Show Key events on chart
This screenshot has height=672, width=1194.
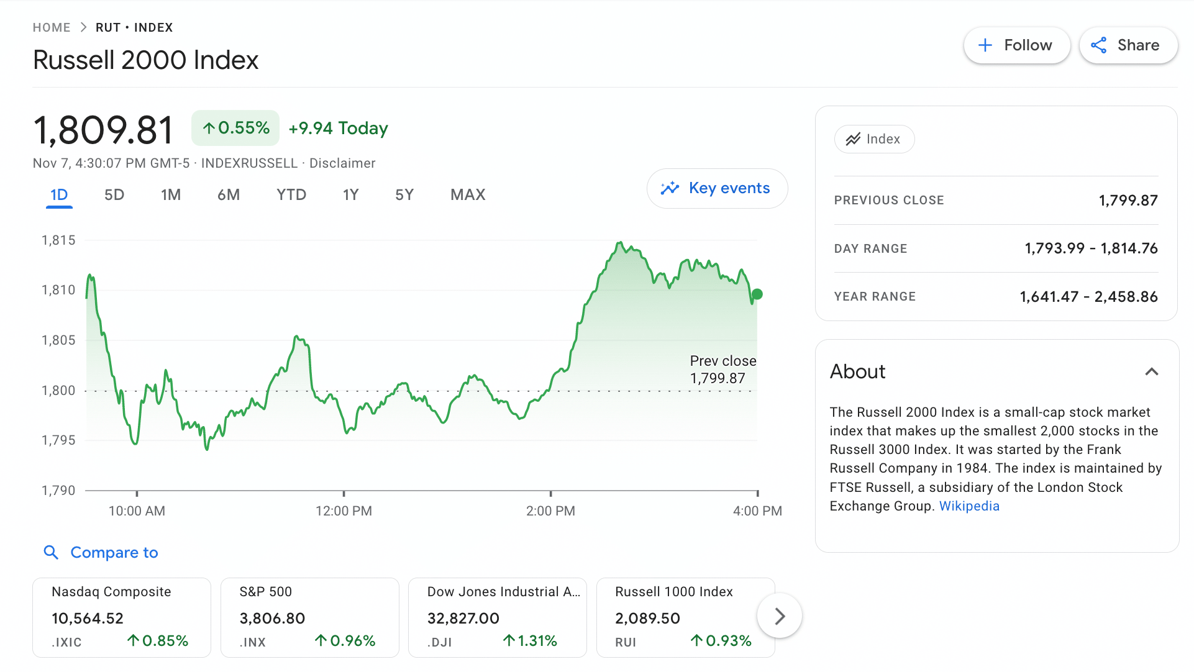click(x=717, y=188)
